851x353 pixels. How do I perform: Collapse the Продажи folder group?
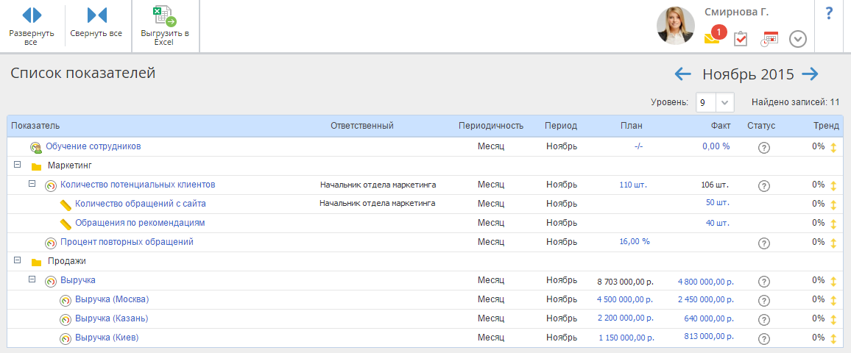[17, 261]
